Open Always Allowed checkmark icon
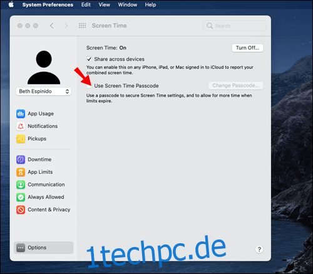The width and height of the screenshot is (313, 274). click(21, 197)
